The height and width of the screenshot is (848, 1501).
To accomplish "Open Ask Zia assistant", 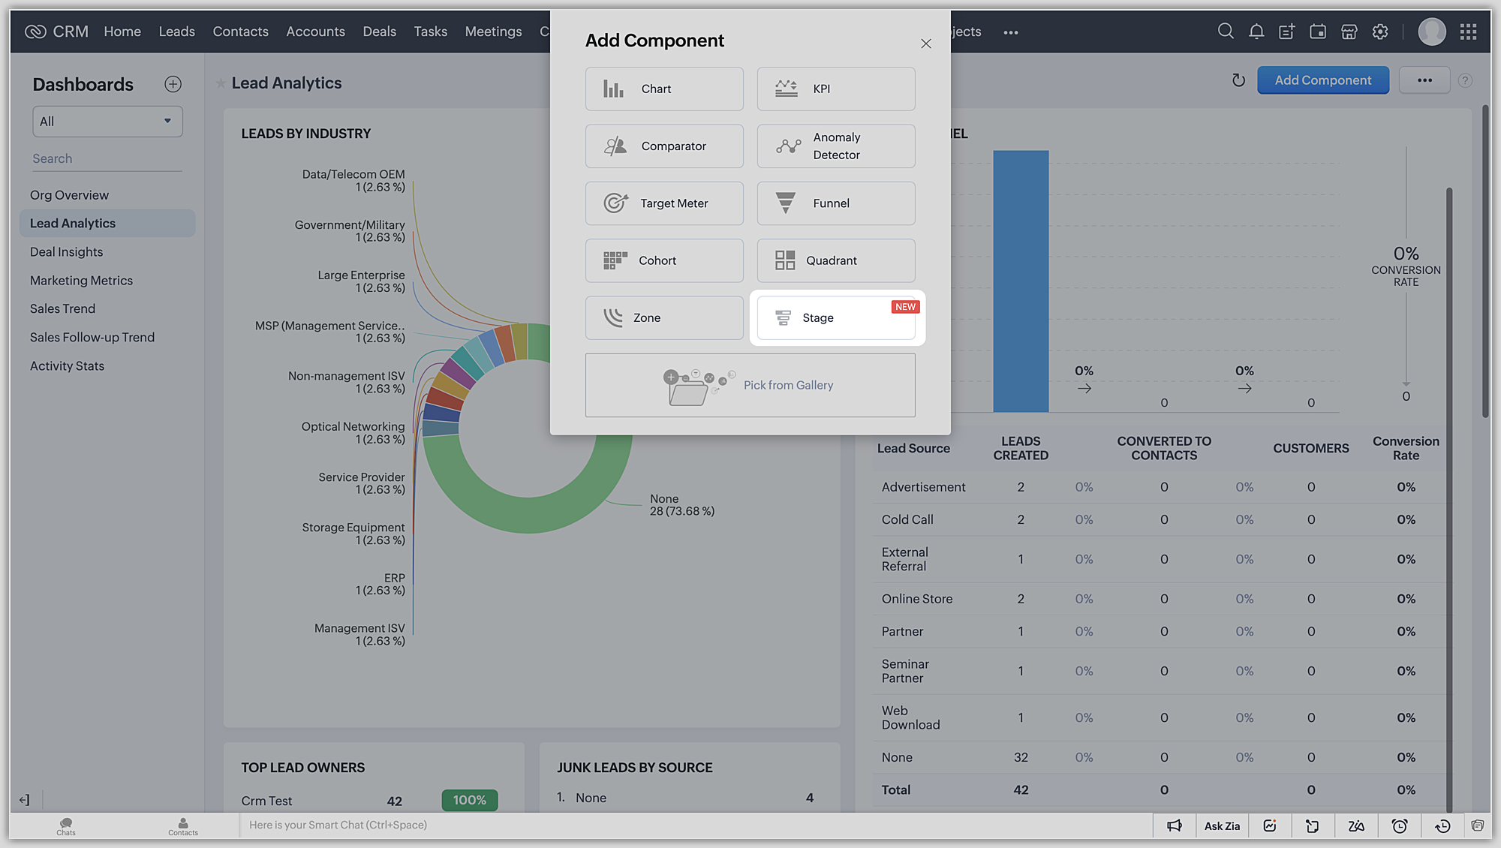I will tap(1222, 825).
